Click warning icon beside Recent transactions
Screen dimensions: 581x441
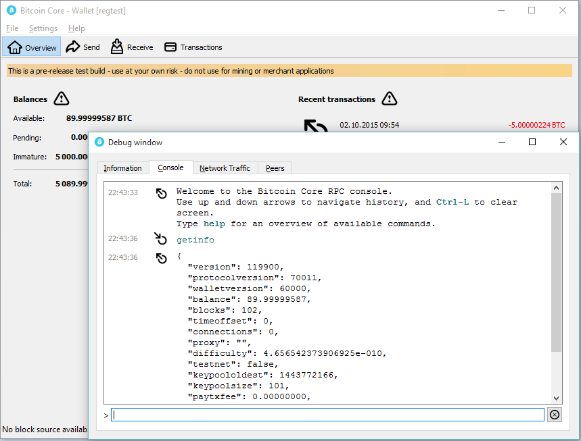click(x=389, y=99)
